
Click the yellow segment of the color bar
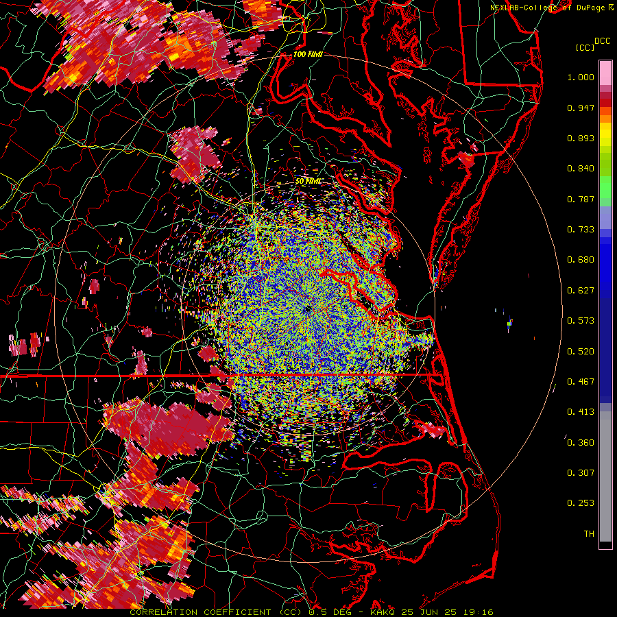[605, 134]
